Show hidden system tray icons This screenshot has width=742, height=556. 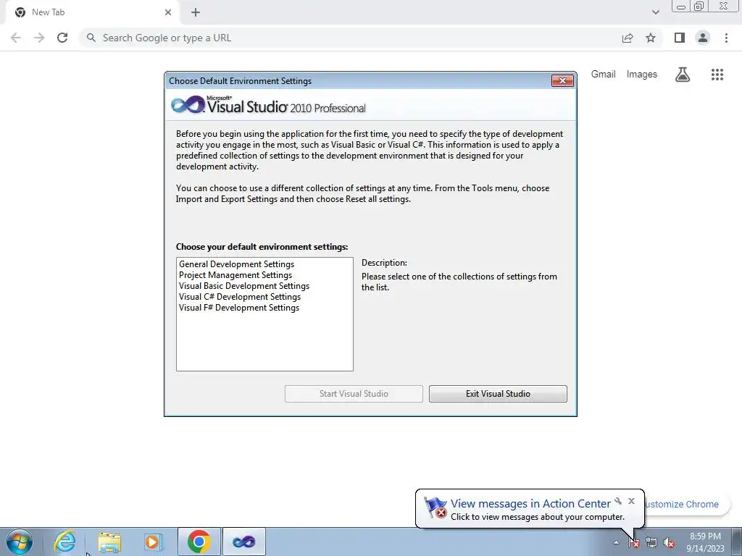point(616,542)
